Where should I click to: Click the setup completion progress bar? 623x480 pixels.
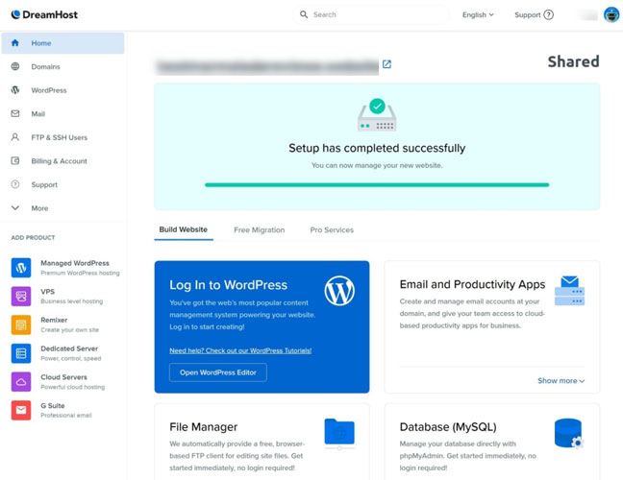(377, 185)
